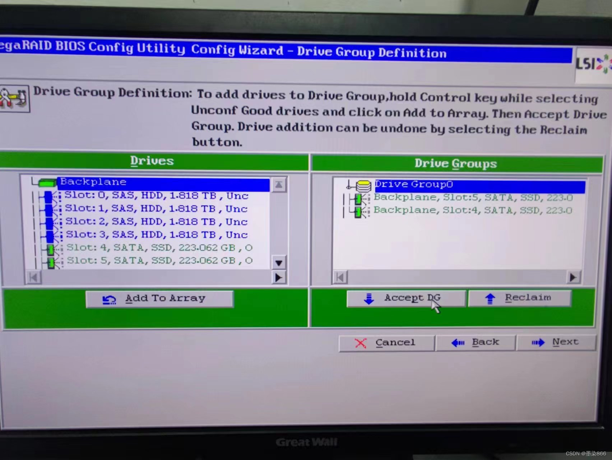Click the blue drive icon for Slot 3
This screenshot has width=612, height=460.
click(50, 236)
